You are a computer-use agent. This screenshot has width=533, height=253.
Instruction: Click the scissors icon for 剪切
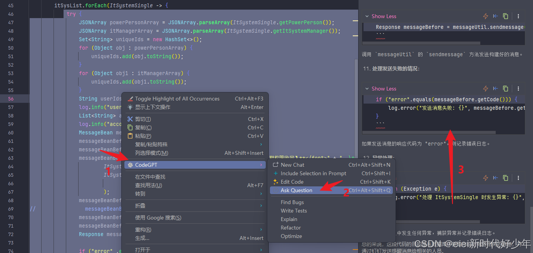click(130, 119)
